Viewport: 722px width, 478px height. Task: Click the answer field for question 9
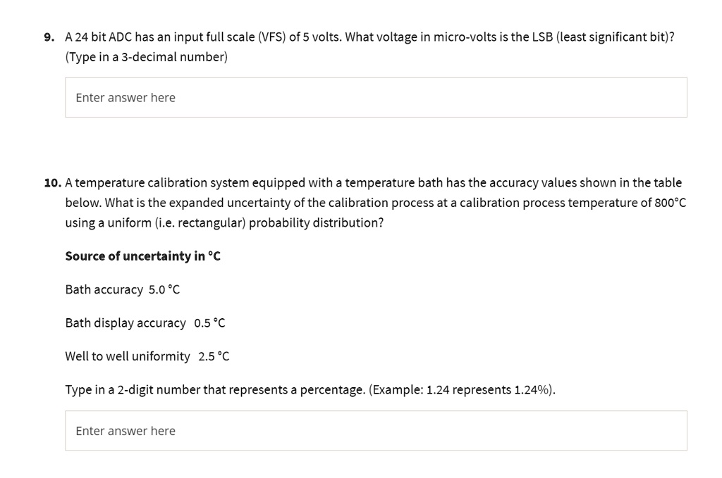tap(376, 97)
